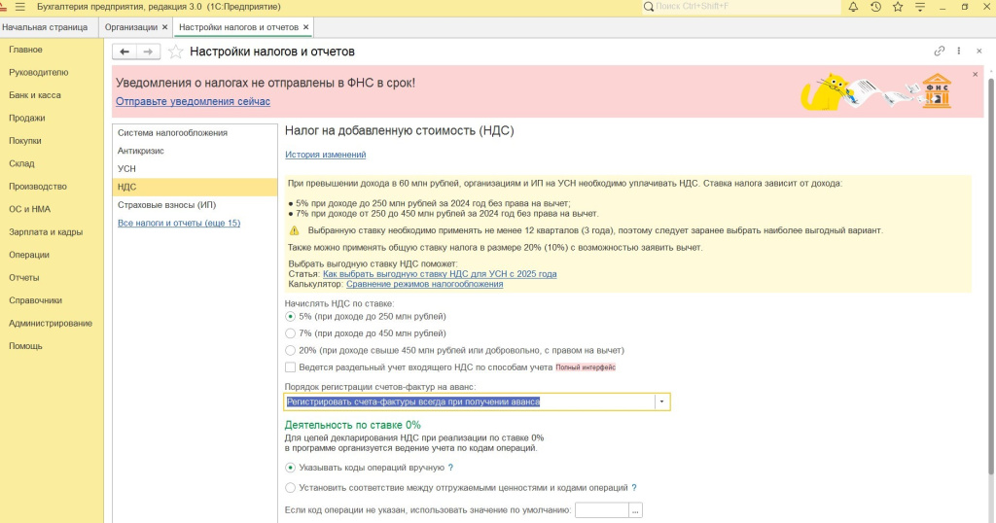Open article Как выбрать выгодную ставку НДС
Image resolution: width=996 pixels, height=523 pixels.
pos(440,274)
